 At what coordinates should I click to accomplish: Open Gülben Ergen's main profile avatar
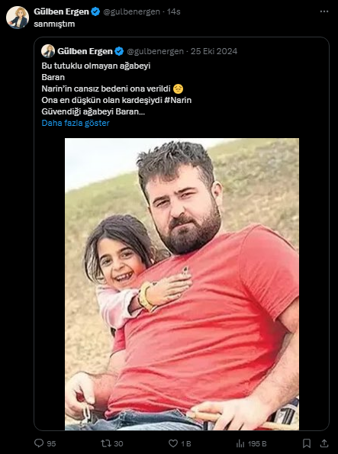click(x=18, y=18)
